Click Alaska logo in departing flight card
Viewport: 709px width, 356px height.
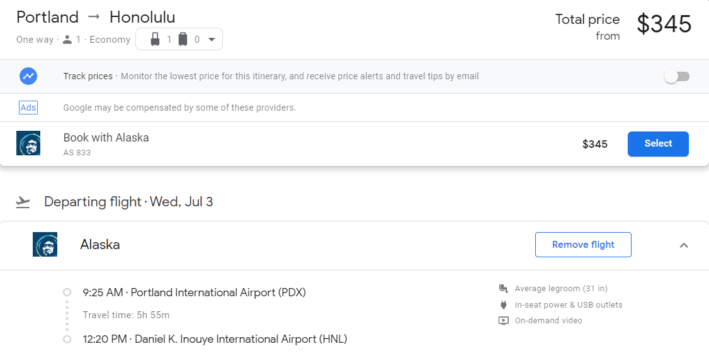coord(45,245)
